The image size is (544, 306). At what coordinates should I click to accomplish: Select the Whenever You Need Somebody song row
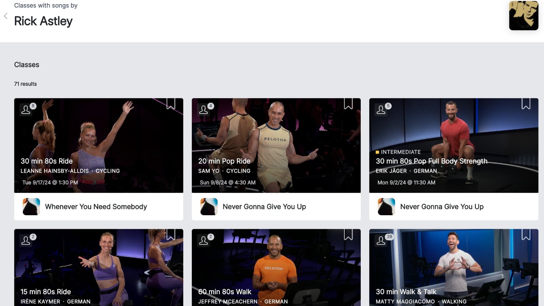(x=96, y=207)
